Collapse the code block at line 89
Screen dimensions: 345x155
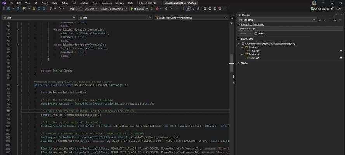18,85
